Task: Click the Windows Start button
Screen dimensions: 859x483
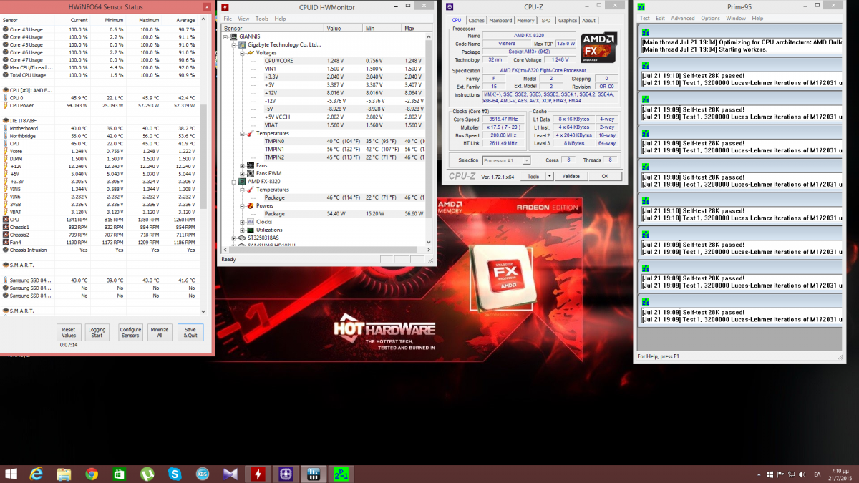Action: pos(11,473)
